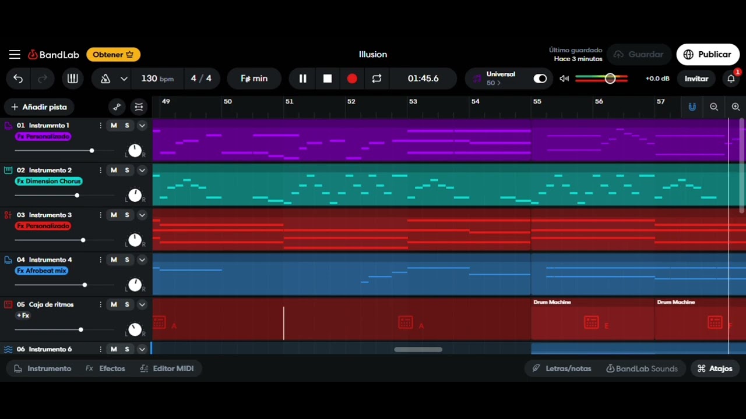Open the F# min key selector
This screenshot has height=419, width=746.
point(254,79)
